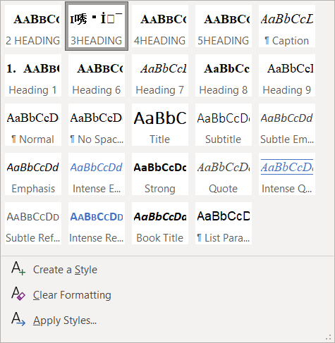335x343 pixels.
Task: Apply the 5HEADING style
Action: (224, 26)
